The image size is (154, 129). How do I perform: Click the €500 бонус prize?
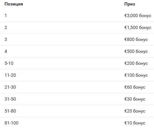pyautogui.click(x=136, y=51)
